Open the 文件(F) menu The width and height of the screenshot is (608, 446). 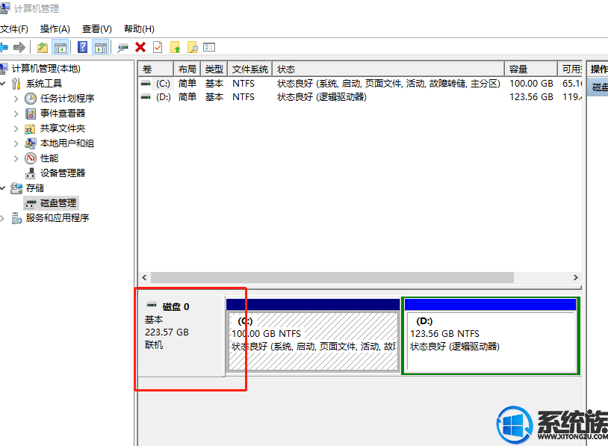14,29
